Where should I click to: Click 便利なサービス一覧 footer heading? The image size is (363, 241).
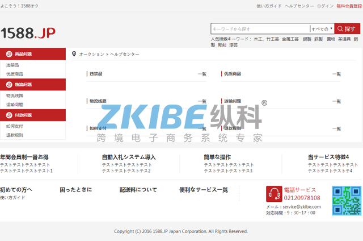[204, 190]
